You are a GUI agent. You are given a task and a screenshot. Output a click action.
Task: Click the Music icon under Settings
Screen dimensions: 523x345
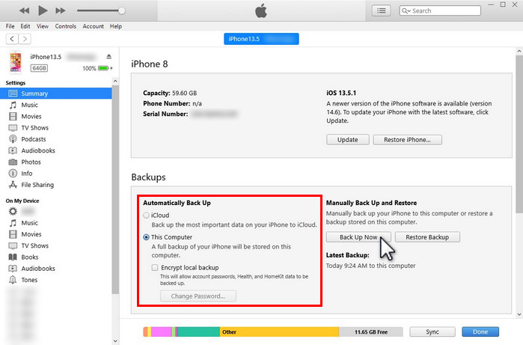tap(13, 105)
